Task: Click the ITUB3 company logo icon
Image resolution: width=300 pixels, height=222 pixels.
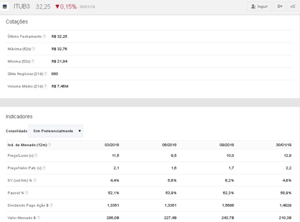Action: 5,7
